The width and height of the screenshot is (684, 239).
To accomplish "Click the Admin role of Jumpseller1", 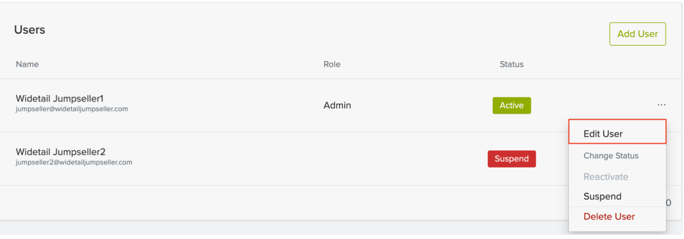I will (337, 106).
